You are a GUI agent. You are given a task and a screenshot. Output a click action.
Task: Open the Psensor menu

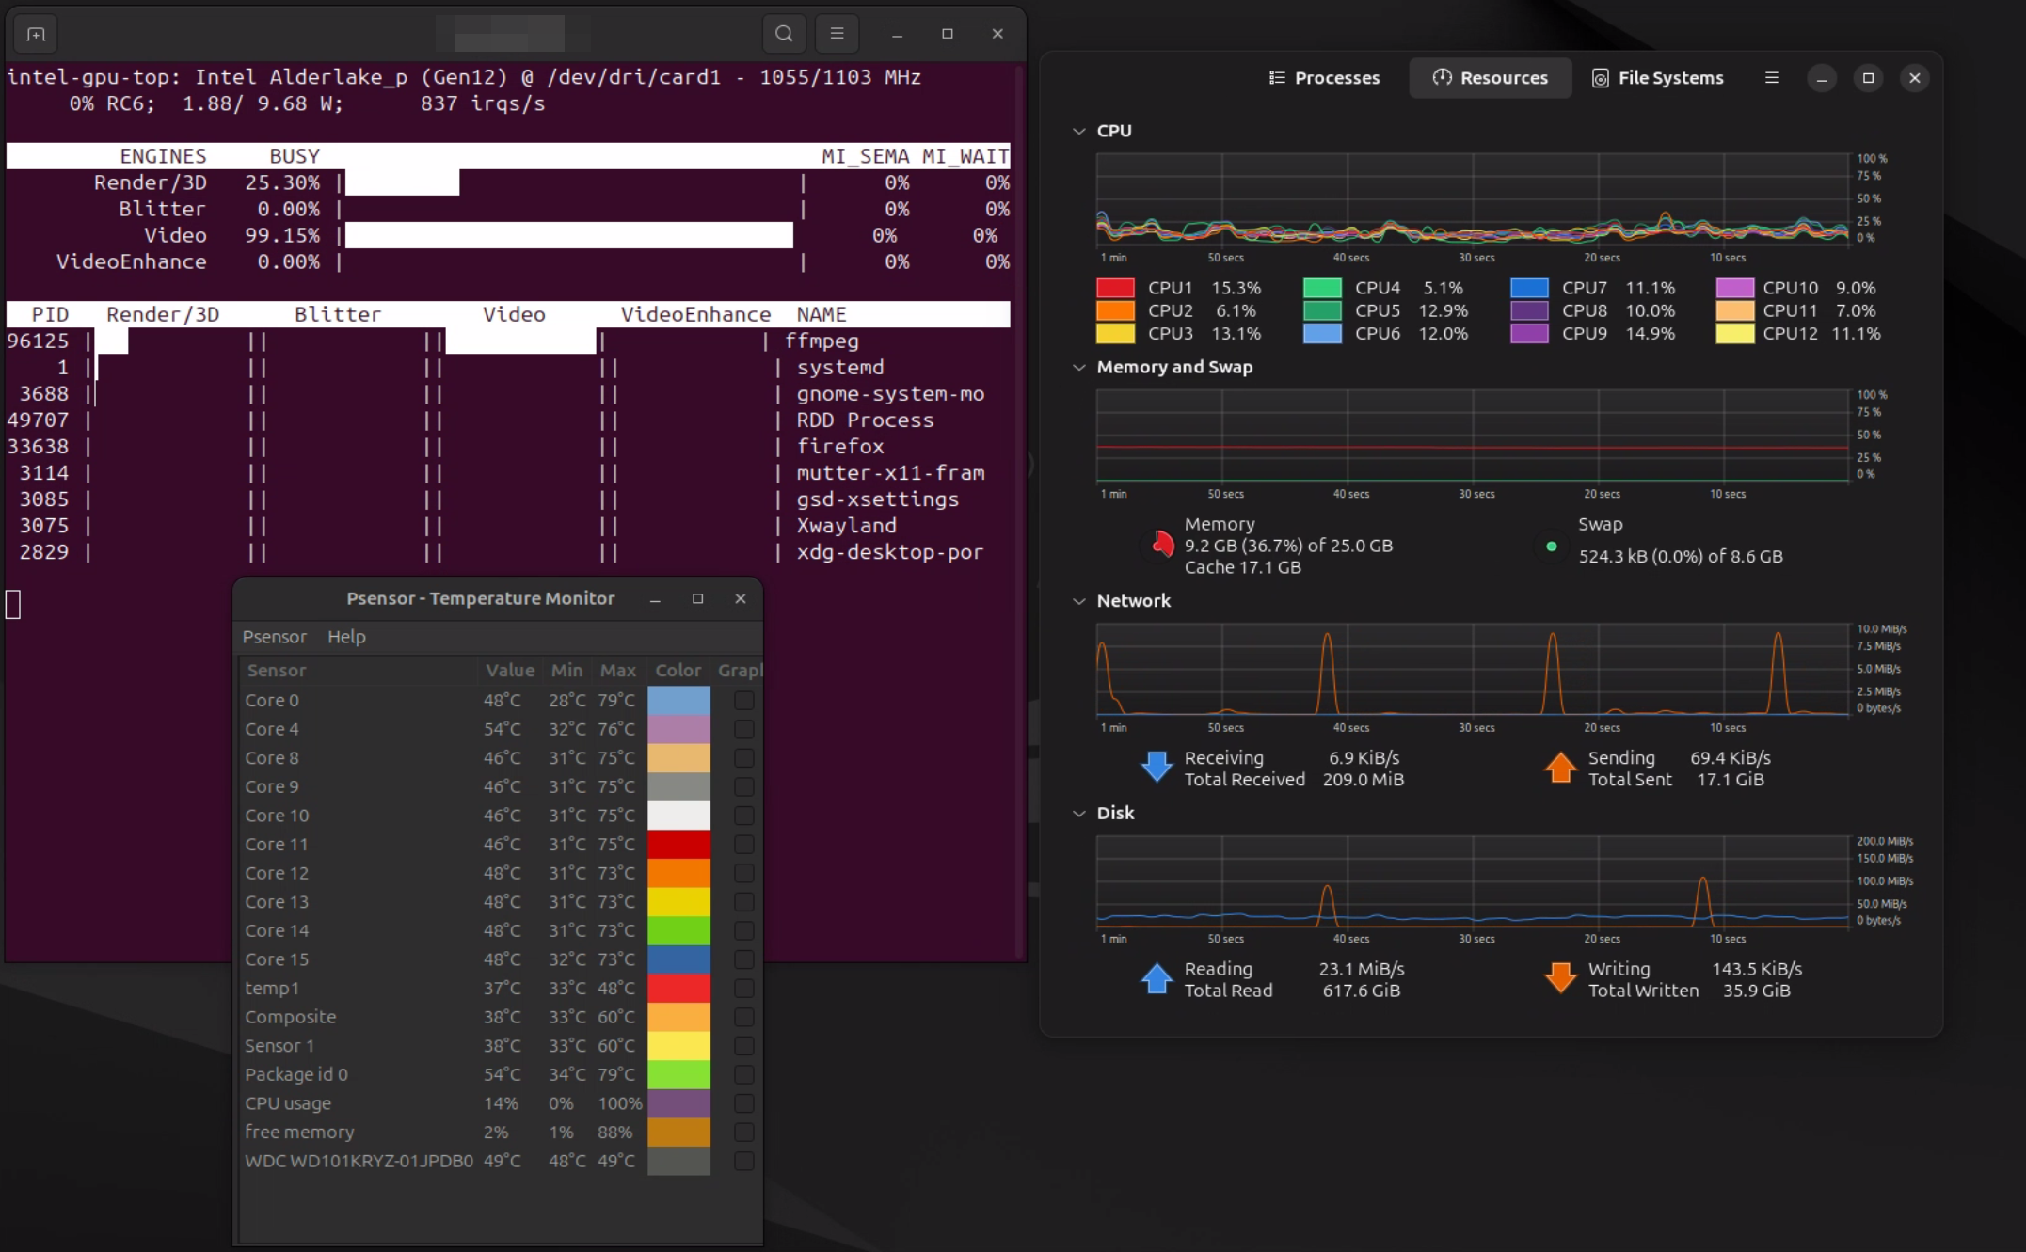pyautogui.click(x=274, y=637)
